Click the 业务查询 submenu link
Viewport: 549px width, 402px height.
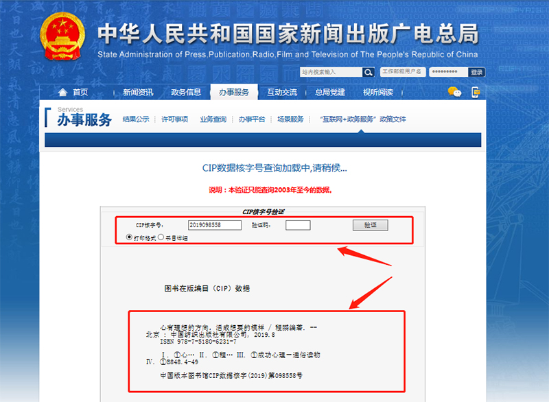pos(213,119)
